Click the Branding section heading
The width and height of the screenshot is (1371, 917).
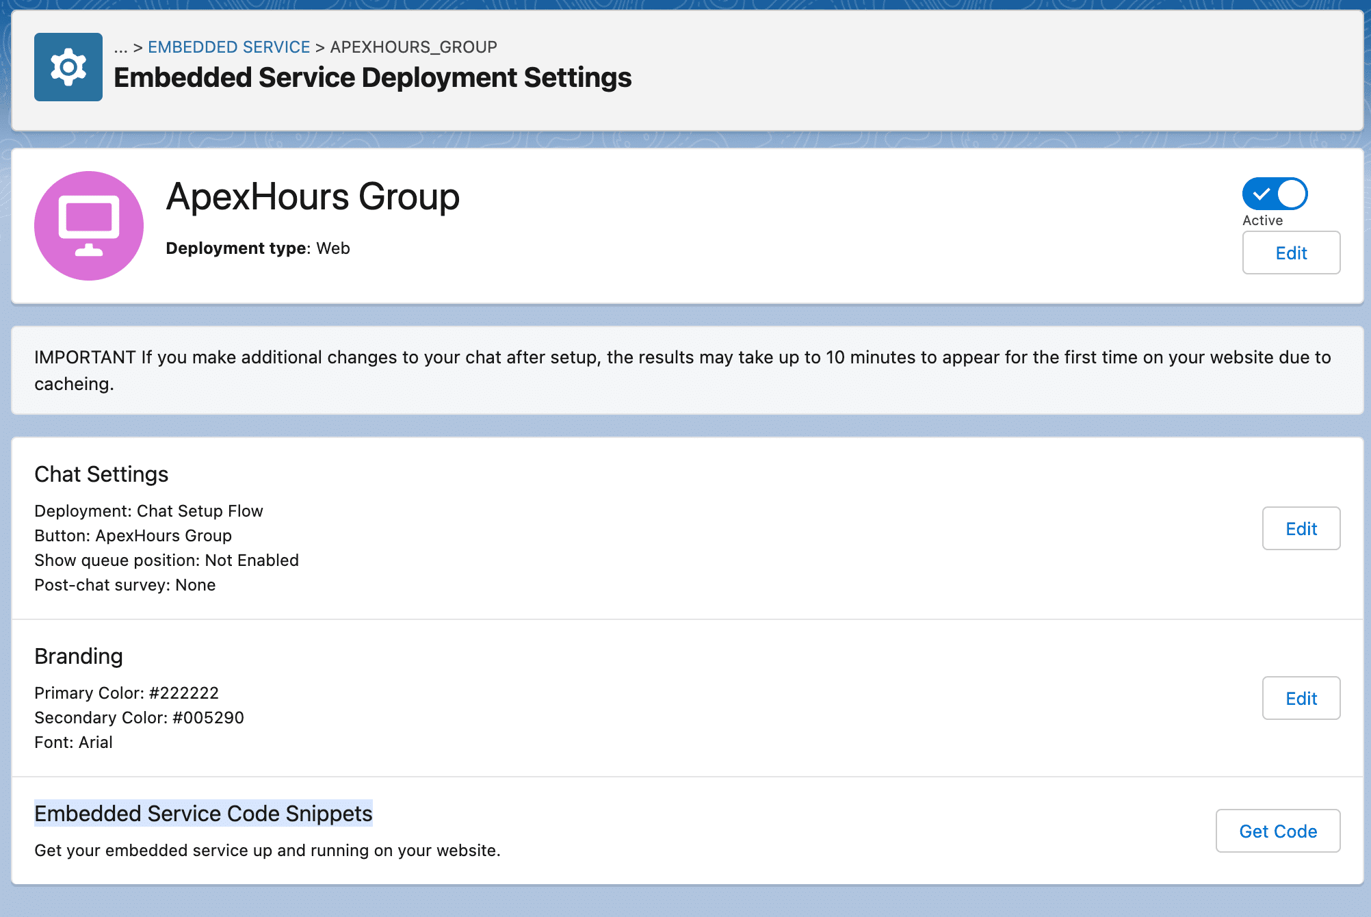click(78, 656)
